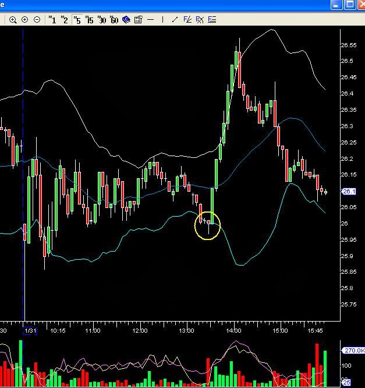Switch chart to 1-minute interval
Viewport: 365px width, 388px height.
click(52, 20)
